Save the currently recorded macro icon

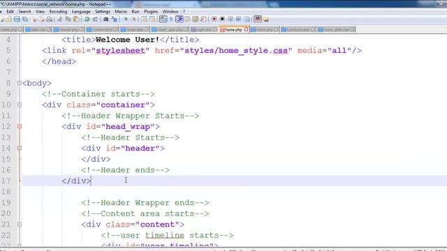[247, 19]
